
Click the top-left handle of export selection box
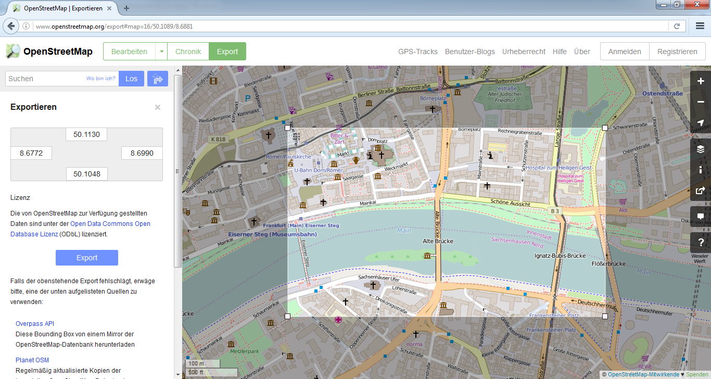click(x=287, y=127)
